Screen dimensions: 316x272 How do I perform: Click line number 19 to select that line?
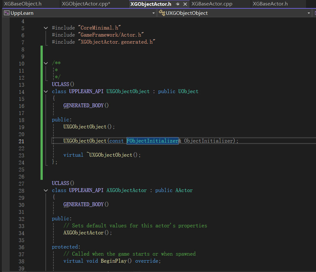tap(21, 127)
